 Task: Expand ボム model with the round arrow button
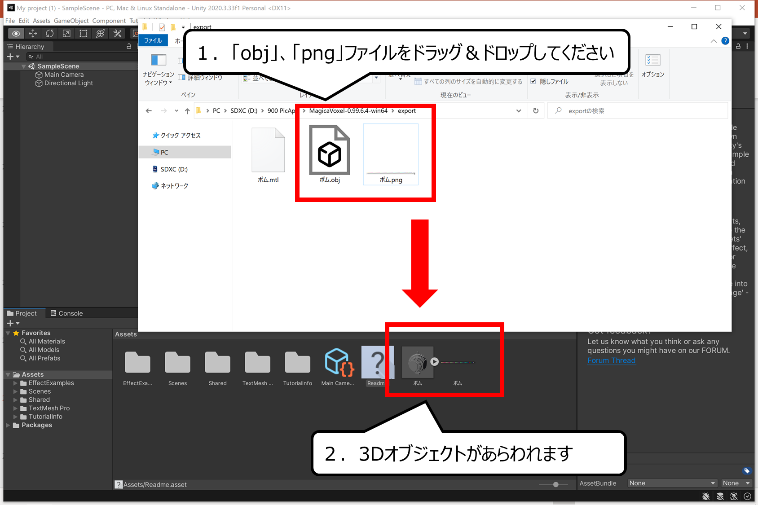click(434, 362)
